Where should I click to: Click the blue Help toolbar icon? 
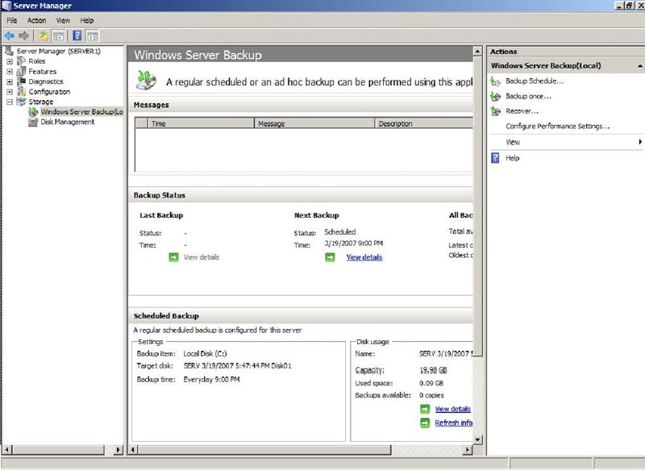[x=77, y=35]
